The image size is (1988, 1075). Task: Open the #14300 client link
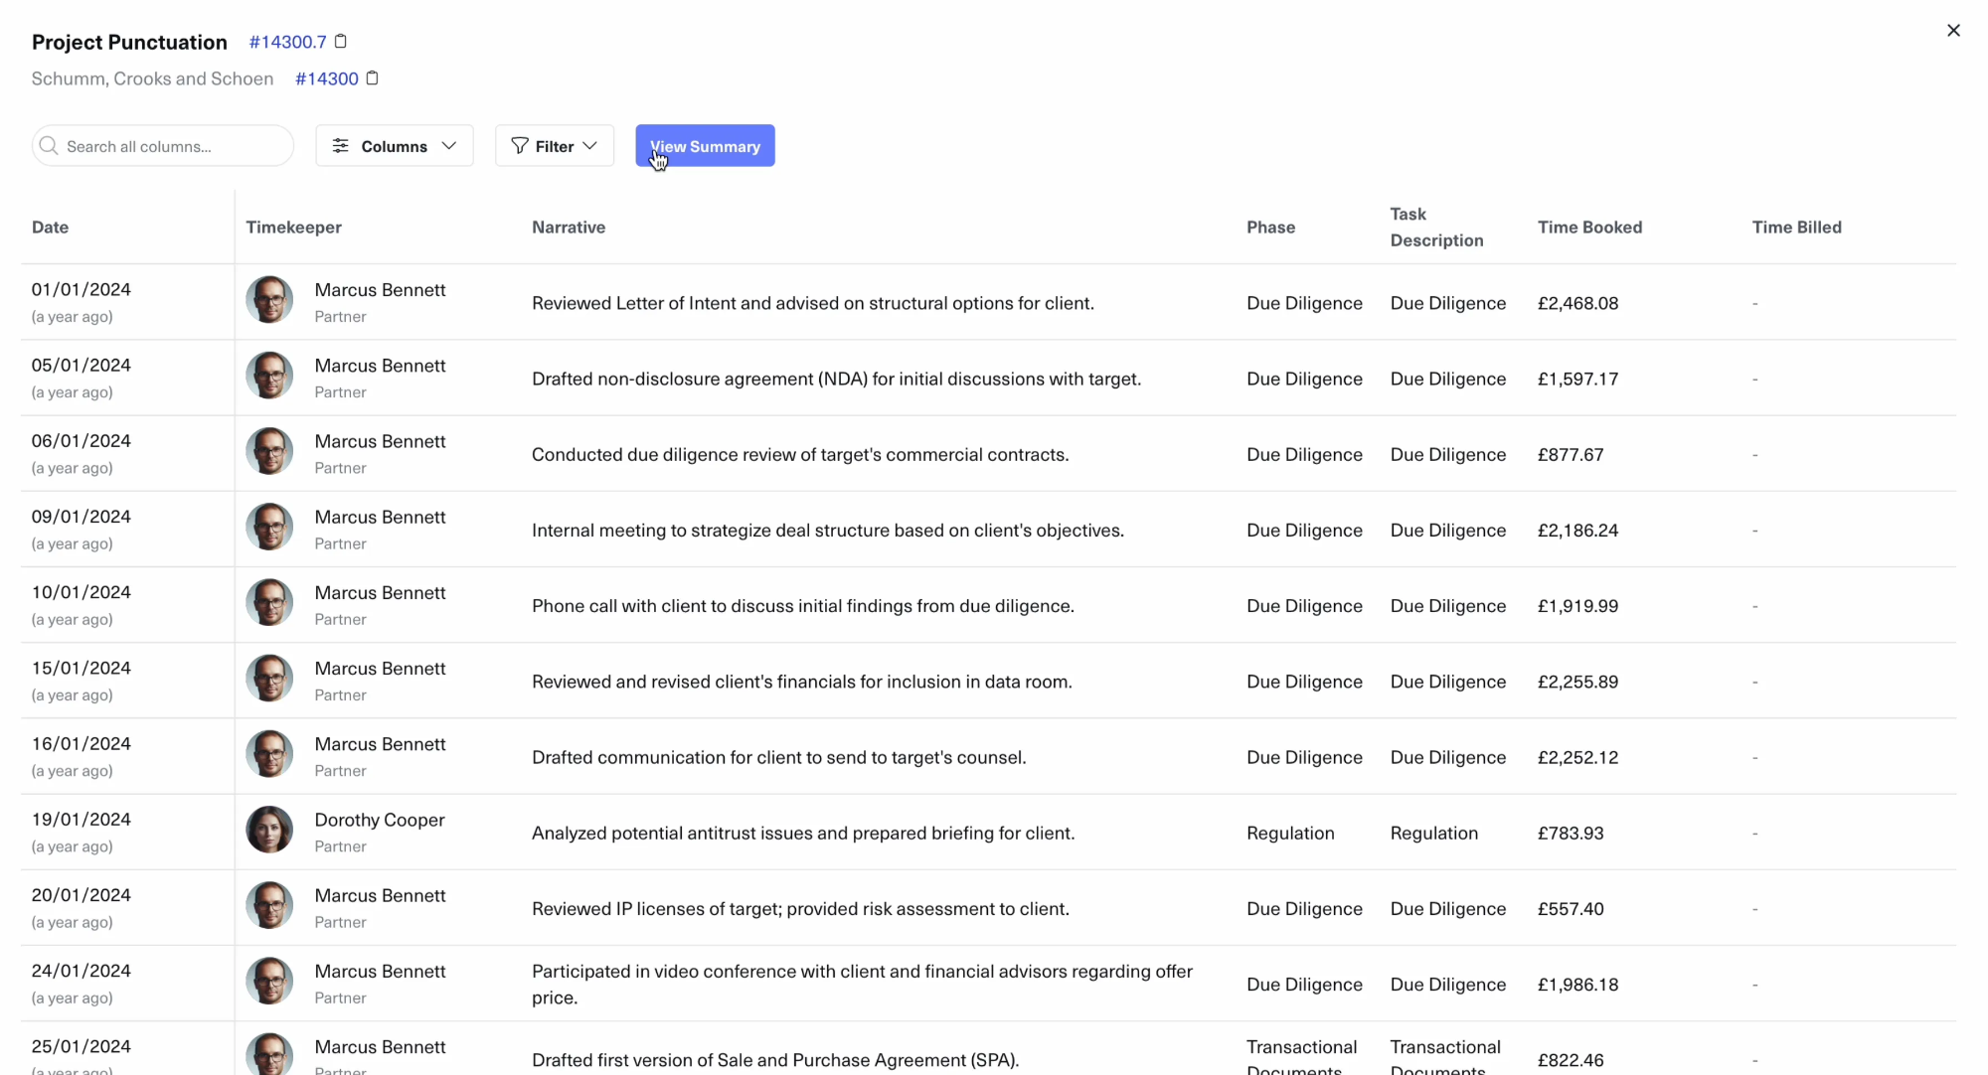(325, 77)
